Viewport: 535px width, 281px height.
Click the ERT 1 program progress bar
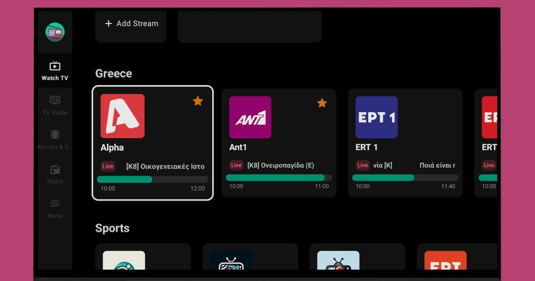click(x=405, y=178)
